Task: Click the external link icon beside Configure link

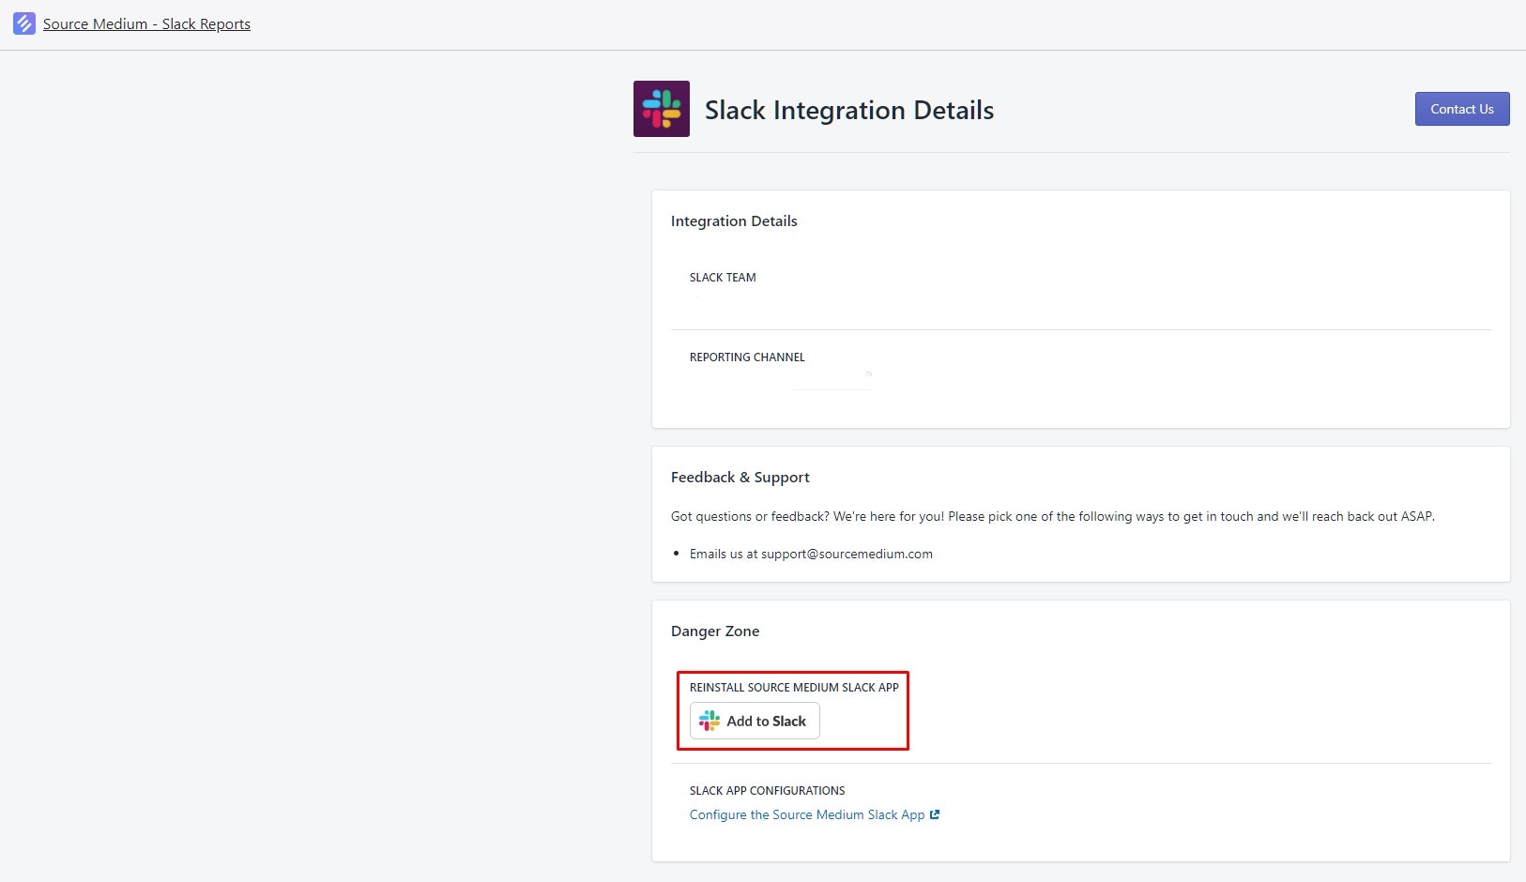Action: point(935,814)
